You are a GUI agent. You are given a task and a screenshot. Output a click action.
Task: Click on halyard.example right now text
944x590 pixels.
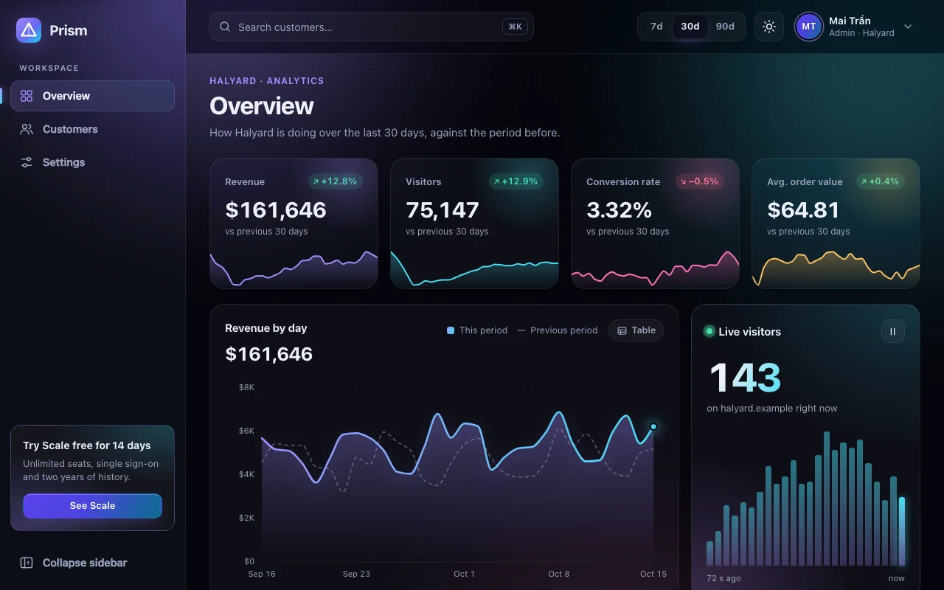[x=772, y=409]
